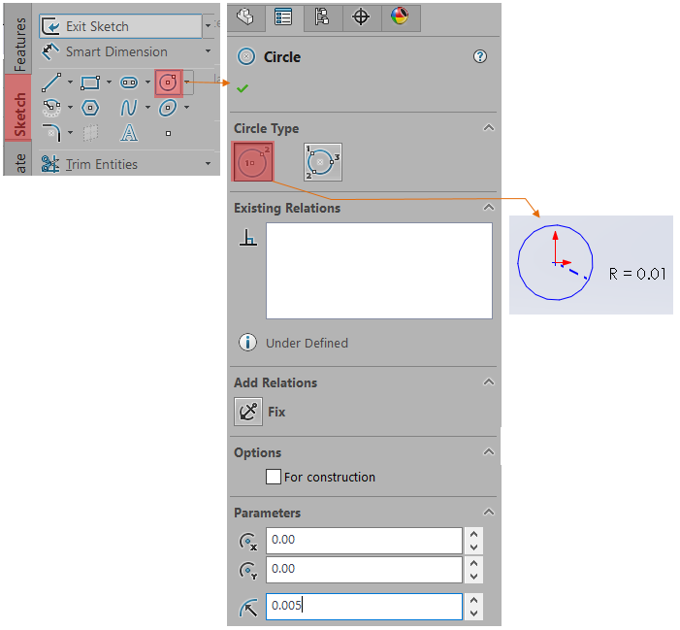This screenshot has width=680, height=630.
Task: Expand the Circle tool dropdown arrow
Action: coord(187,82)
